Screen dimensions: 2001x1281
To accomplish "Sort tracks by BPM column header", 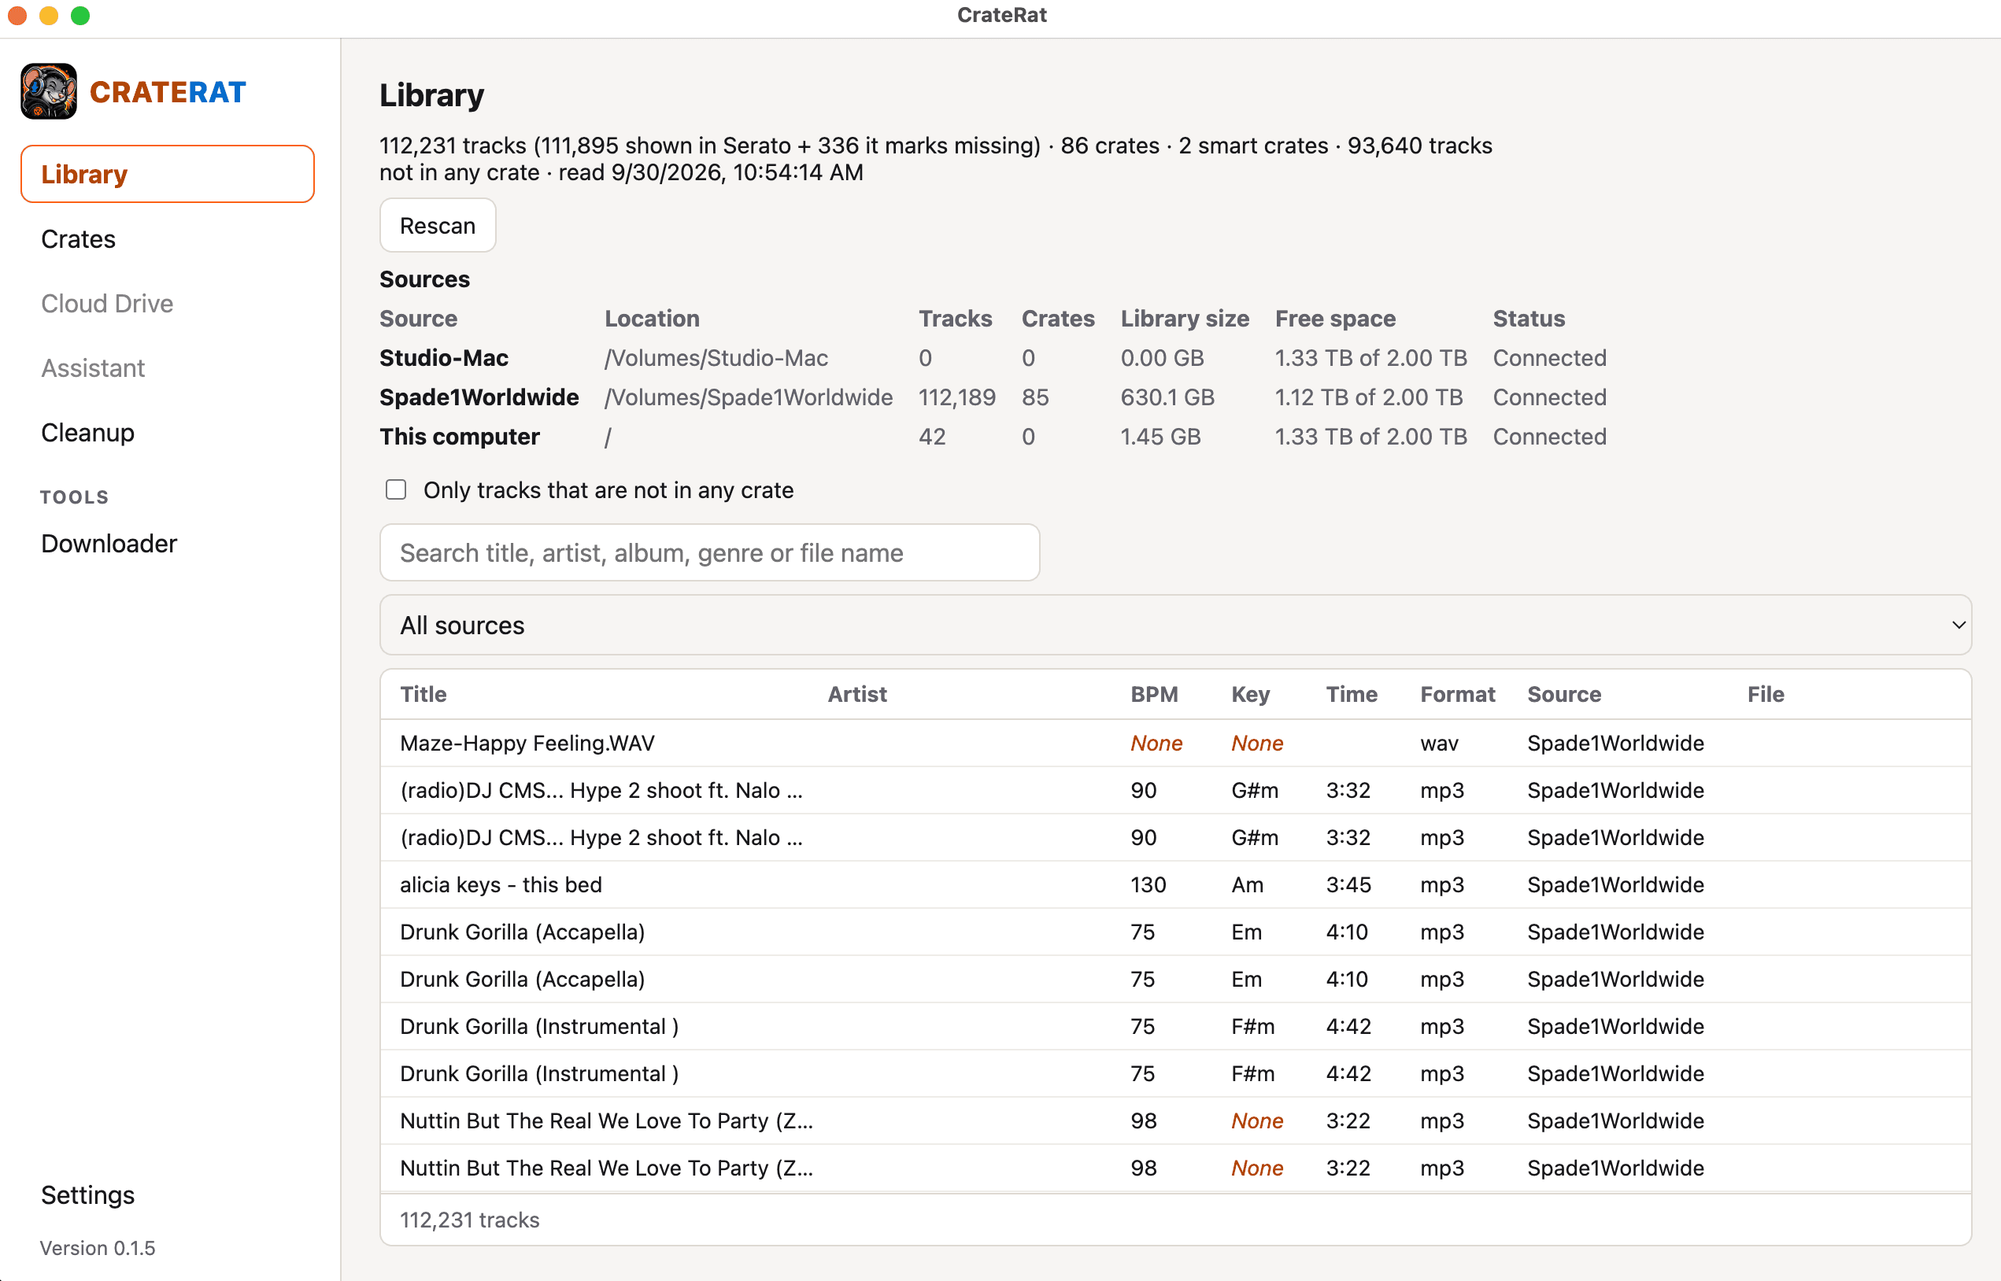I will point(1154,694).
